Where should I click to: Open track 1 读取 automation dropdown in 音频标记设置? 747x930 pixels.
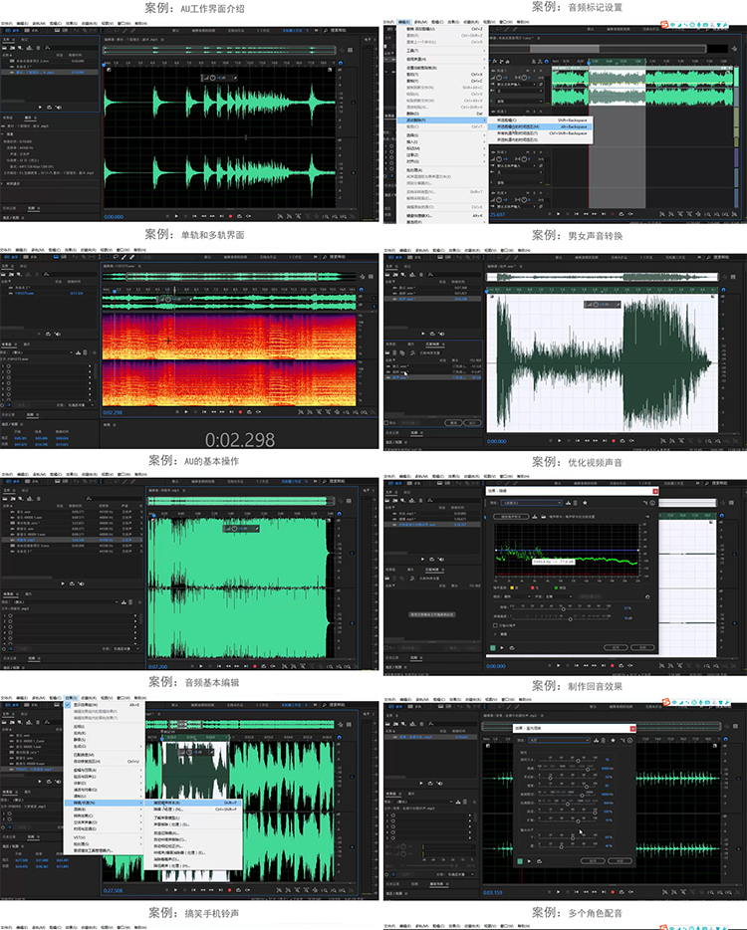click(520, 102)
